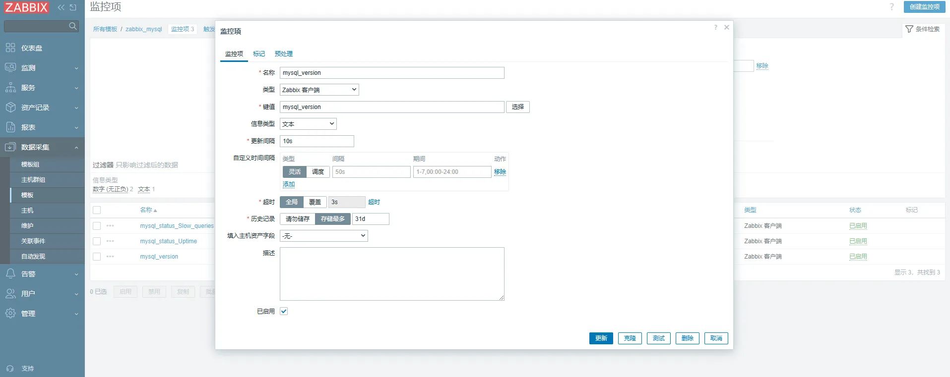Image resolution: width=950 pixels, height=377 pixels.
Task: Click the 数据采集 data collection icon
Action: [10, 147]
